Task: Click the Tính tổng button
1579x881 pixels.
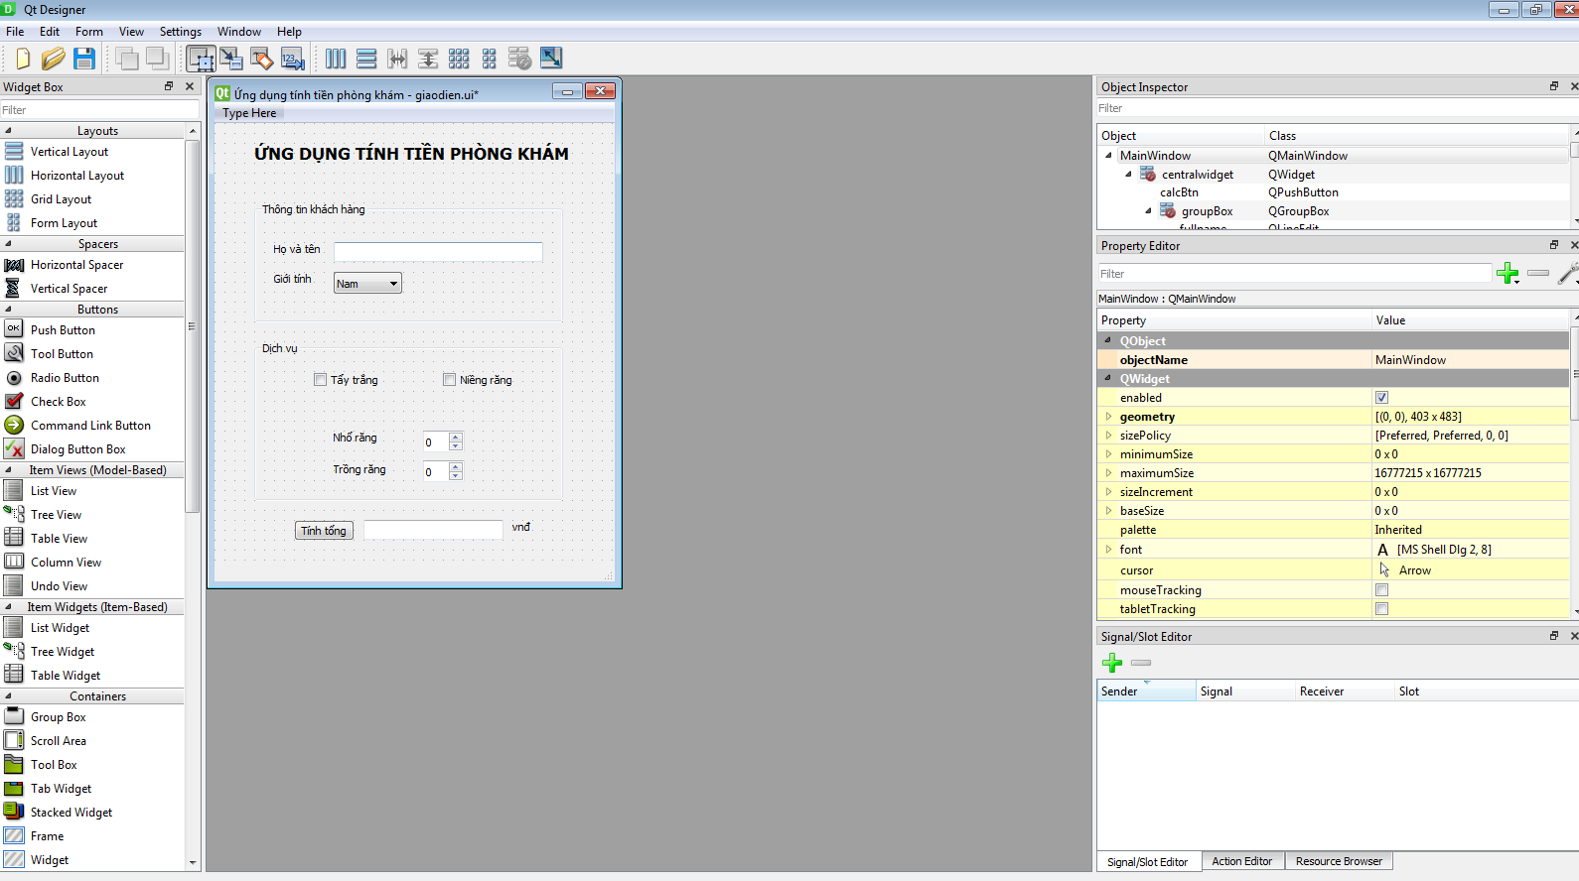Action: (324, 531)
